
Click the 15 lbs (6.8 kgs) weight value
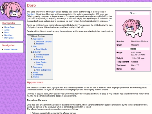click(138, 58)
